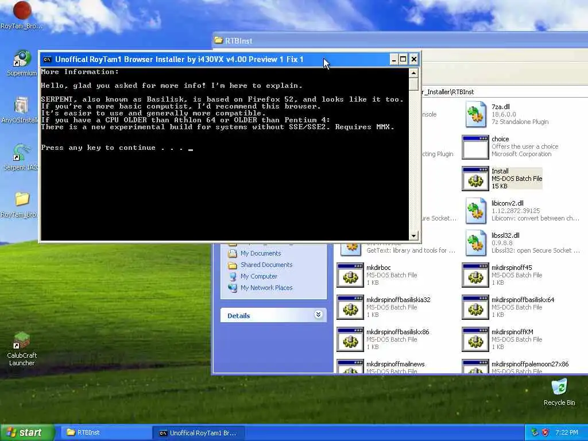Open the Recycle Bin
The image size is (588, 441).
[559, 387]
